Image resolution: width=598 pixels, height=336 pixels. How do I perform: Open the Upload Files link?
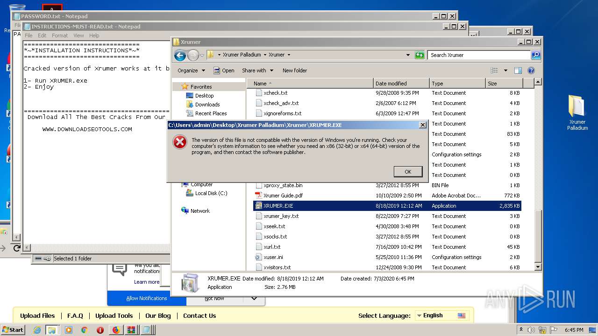click(x=37, y=315)
